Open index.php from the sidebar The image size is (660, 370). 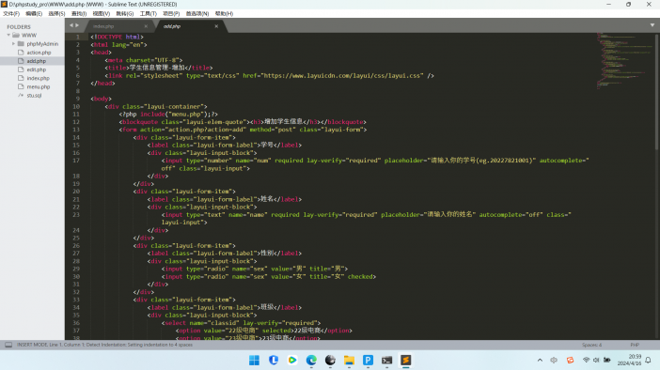coord(38,78)
